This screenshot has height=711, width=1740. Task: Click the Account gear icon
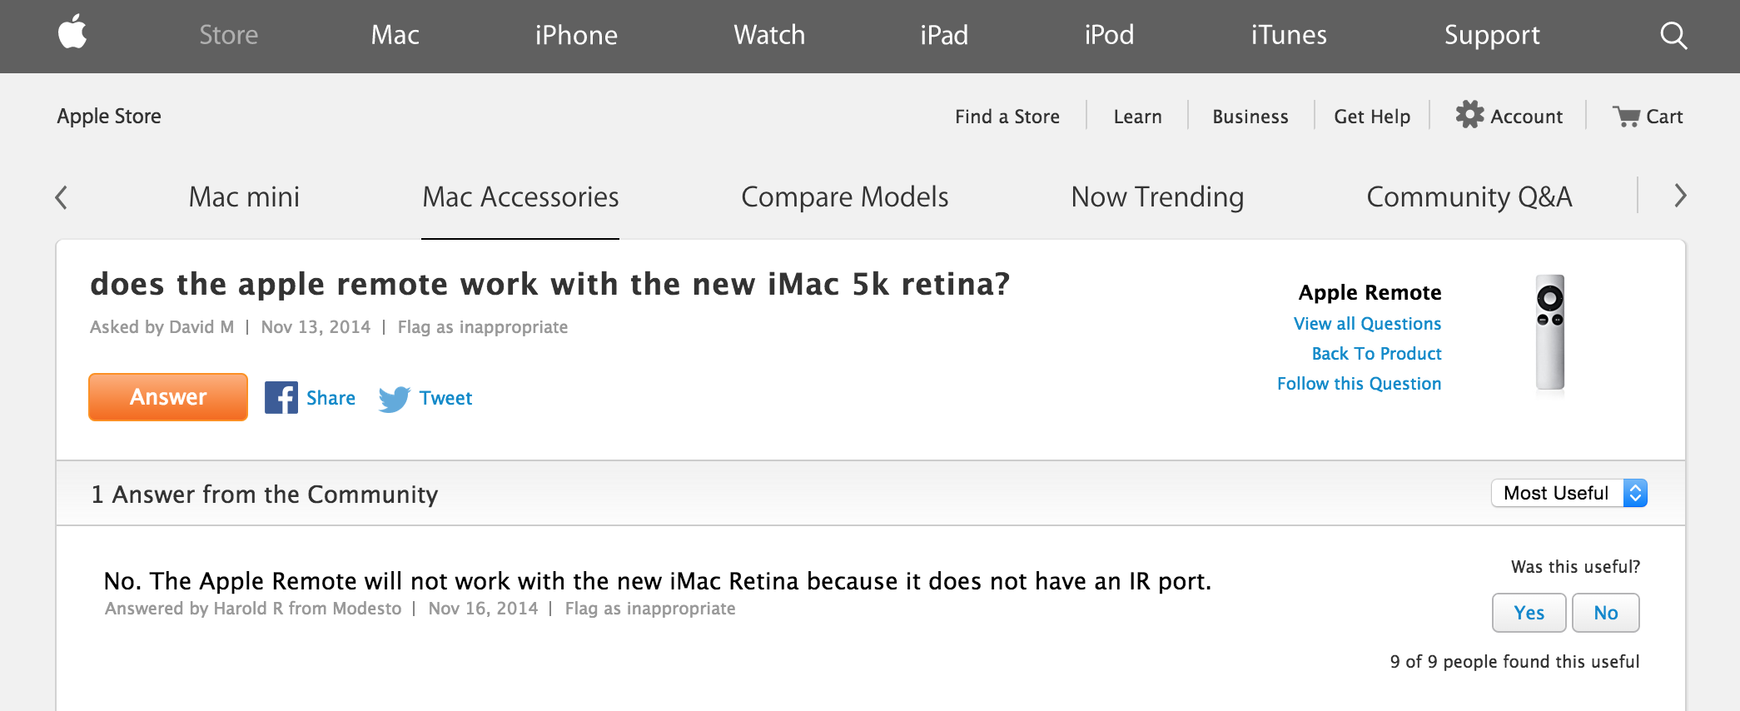[x=1469, y=115]
